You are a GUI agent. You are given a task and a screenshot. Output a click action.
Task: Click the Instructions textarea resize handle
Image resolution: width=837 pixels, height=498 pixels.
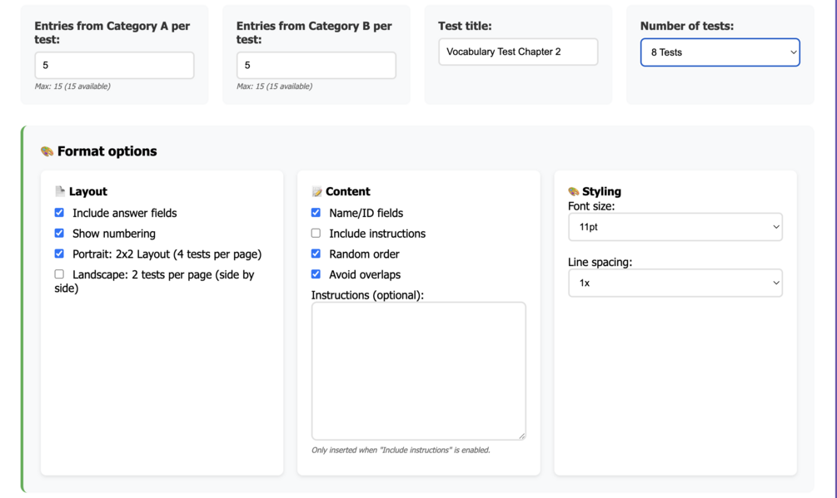(522, 436)
